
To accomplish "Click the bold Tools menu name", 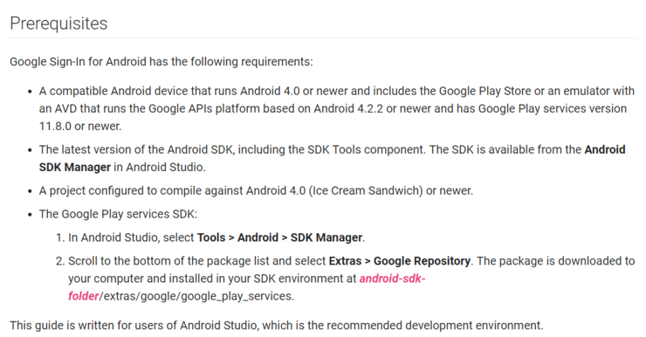I will [211, 237].
